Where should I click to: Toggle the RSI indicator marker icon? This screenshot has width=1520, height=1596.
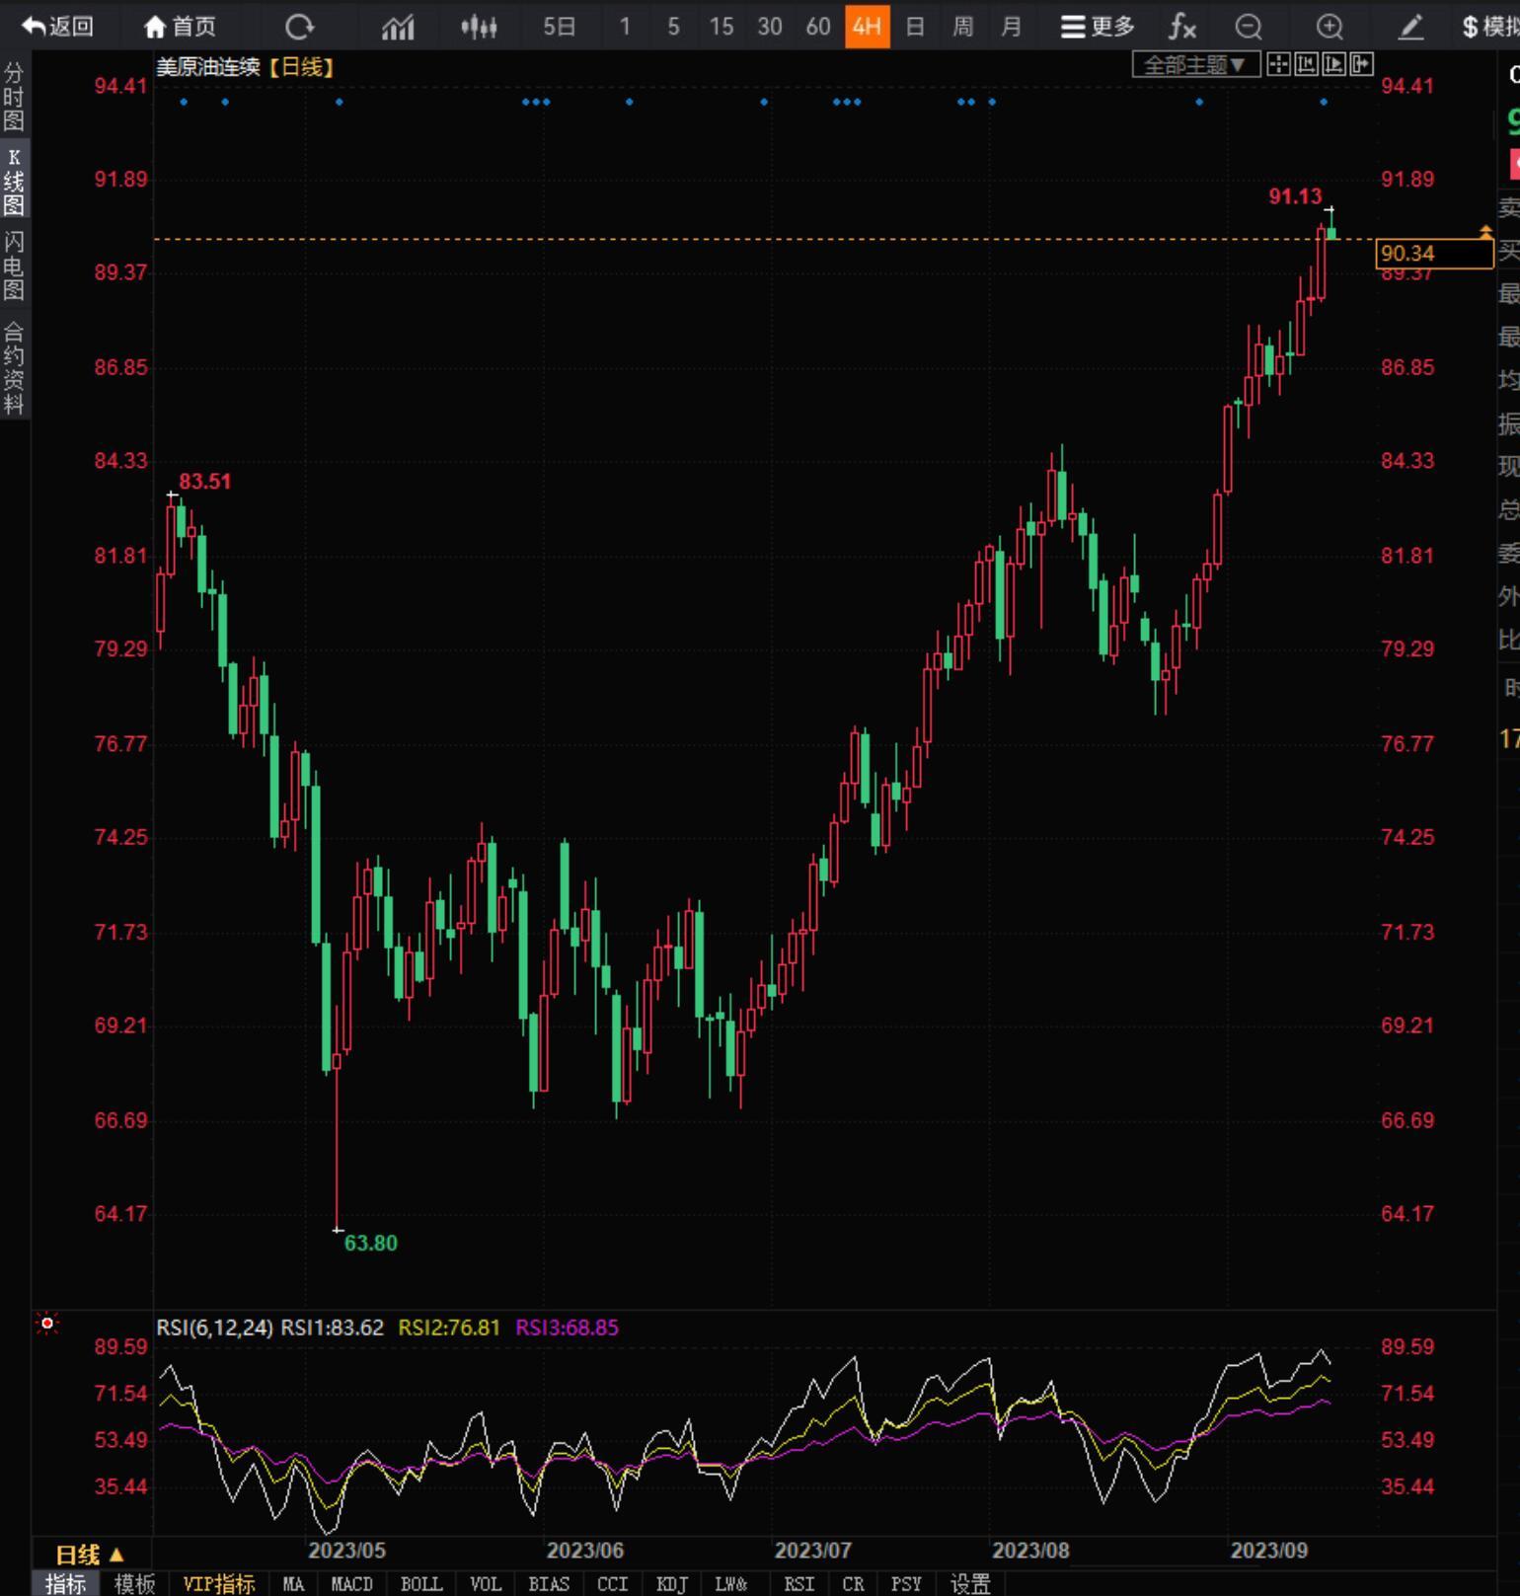click(46, 1324)
